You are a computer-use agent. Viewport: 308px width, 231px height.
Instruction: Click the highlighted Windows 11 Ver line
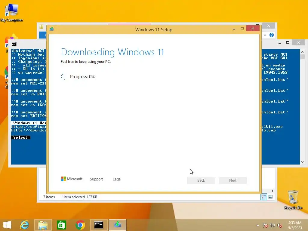pos(29,123)
